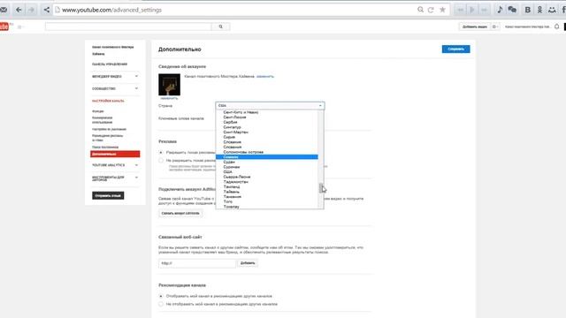Select Отображать мой канал в рекомендациях radio
Screen dimensions: 566x318
pyautogui.click(x=161, y=296)
